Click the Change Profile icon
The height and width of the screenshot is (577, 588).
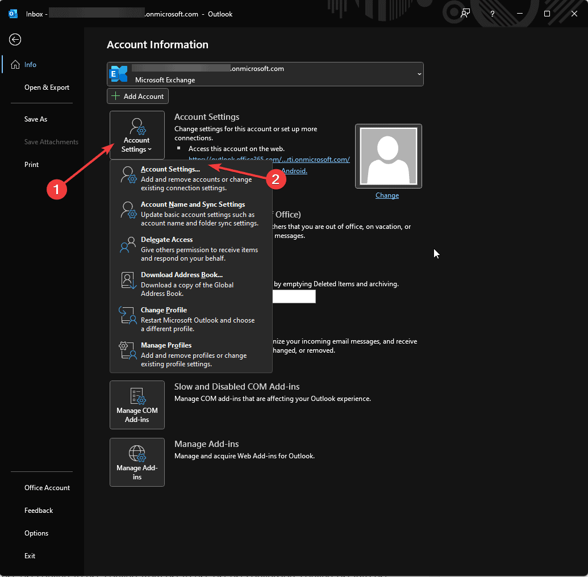[128, 315]
